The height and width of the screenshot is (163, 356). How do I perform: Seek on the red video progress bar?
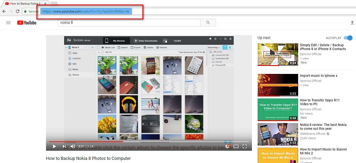tap(149, 142)
